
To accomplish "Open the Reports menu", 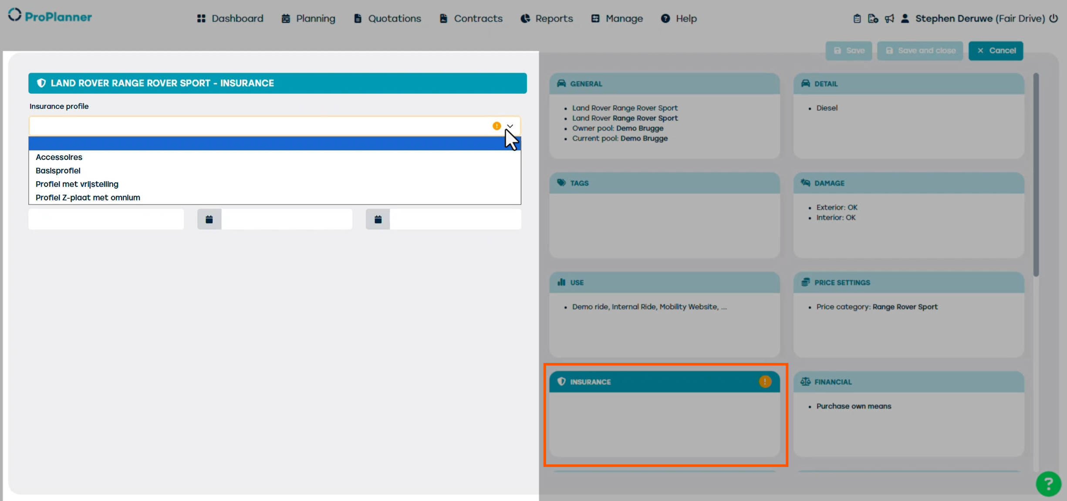I will pos(547,19).
